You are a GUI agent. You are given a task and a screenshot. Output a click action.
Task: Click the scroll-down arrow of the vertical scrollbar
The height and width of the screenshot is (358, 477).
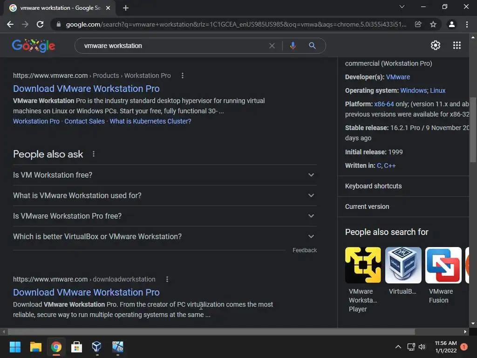[x=473, y=324]
